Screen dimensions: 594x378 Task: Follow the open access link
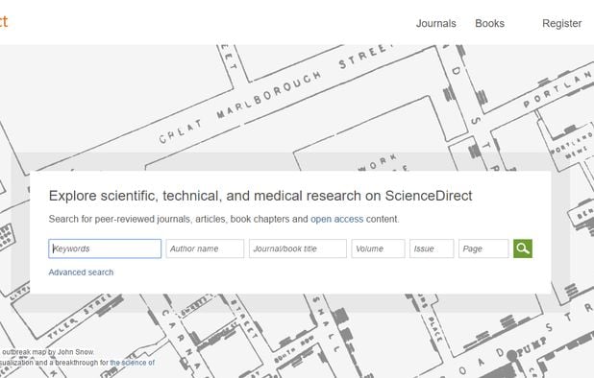[x=336, y=219]
